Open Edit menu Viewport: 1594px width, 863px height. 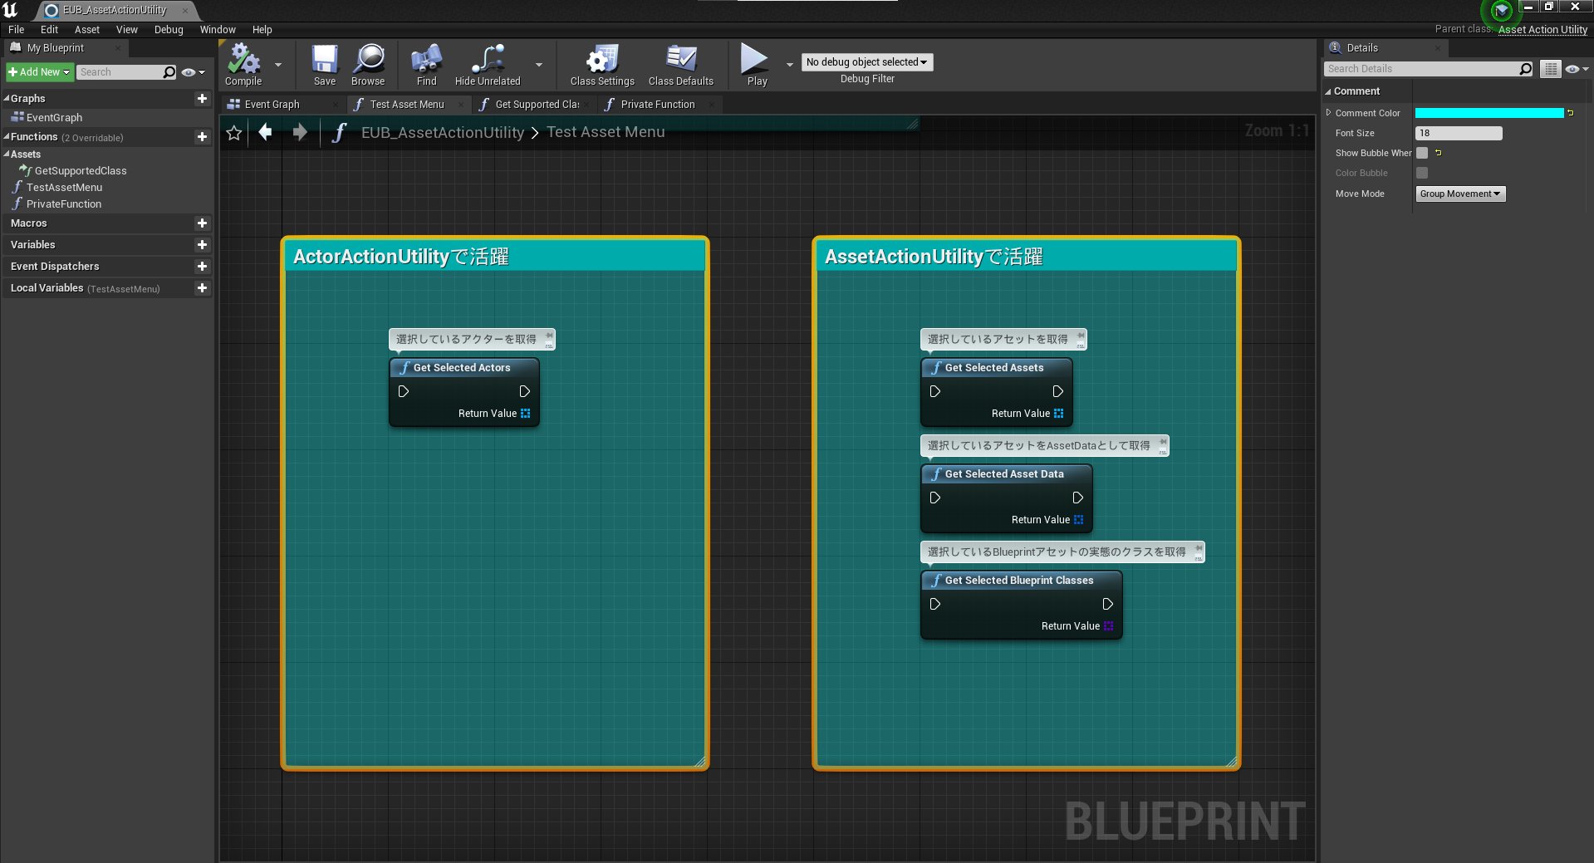pos(49,29)
